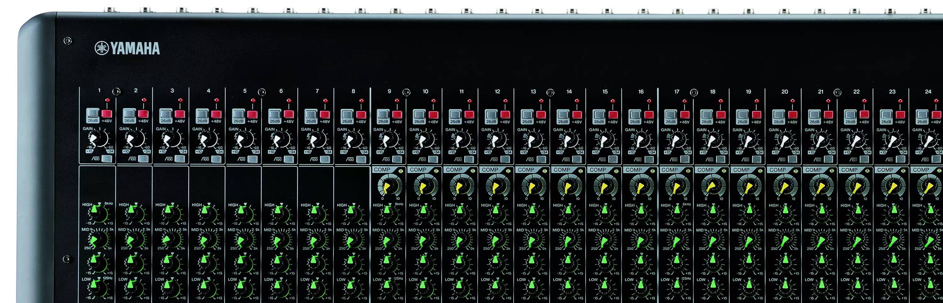Switch on +48V for channel 19
This screenshot has width=943, height=303.
pos(756,115)
